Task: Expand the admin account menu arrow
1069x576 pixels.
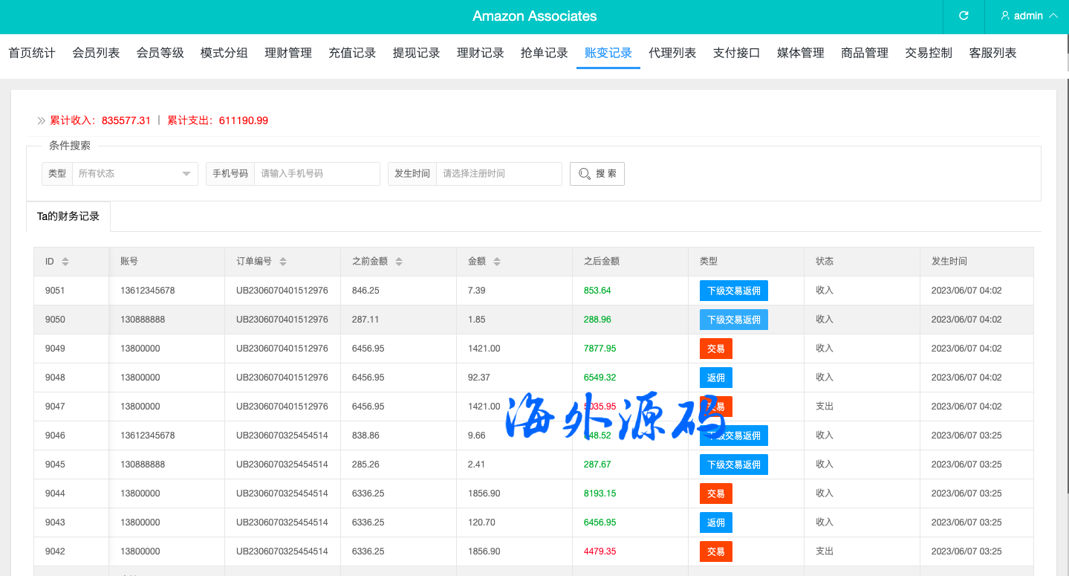Action: (x=1053, y=16)
